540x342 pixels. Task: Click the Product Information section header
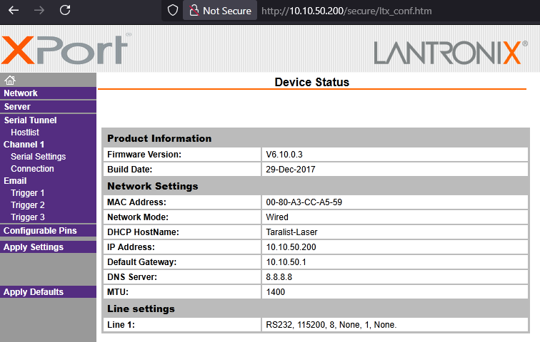point(159,138)
